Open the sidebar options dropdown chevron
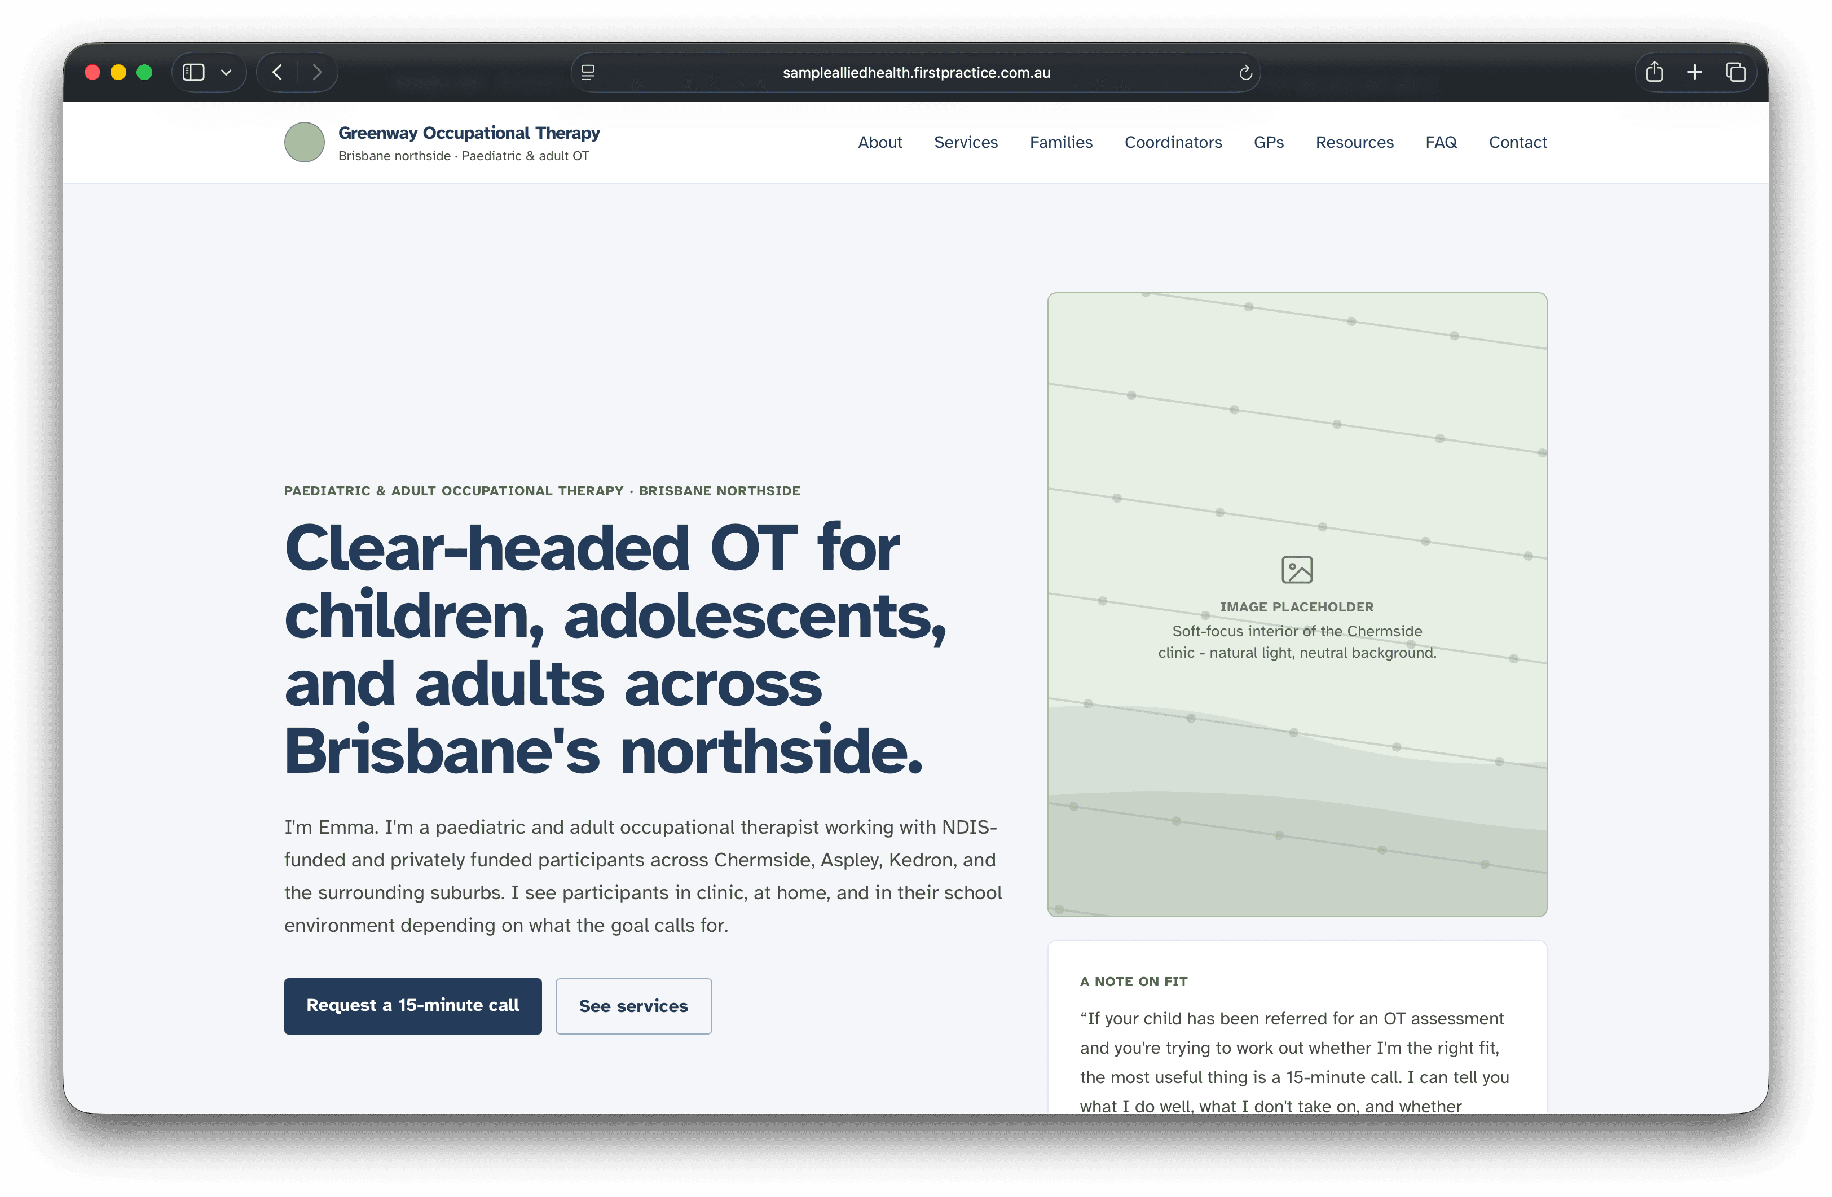Image resolution: width=1832 pixels, height=1197 pixels. [226, 72]
